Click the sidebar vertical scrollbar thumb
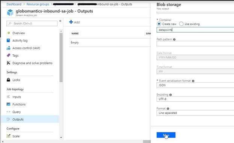Viewport: 234px width, 143px height. [61, 57]
